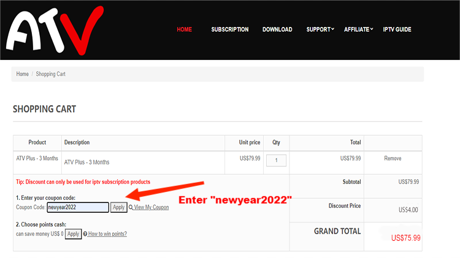Click the discount price US$4.00 value
The height and width of the screenshot is (258, 460).
click(408, 210)
